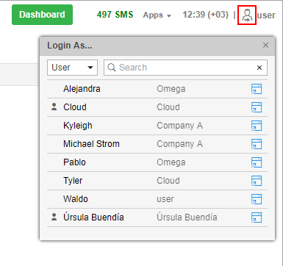Click the user account name in header
Image resolution: width=283 pixels, height=266 pixels.
266,15
